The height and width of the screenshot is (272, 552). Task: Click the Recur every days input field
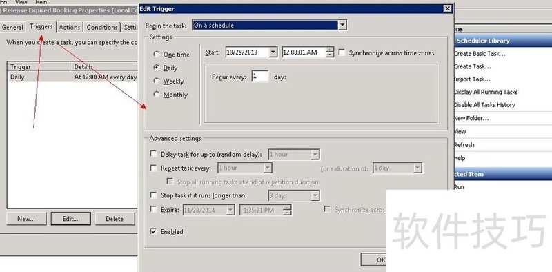260,77
